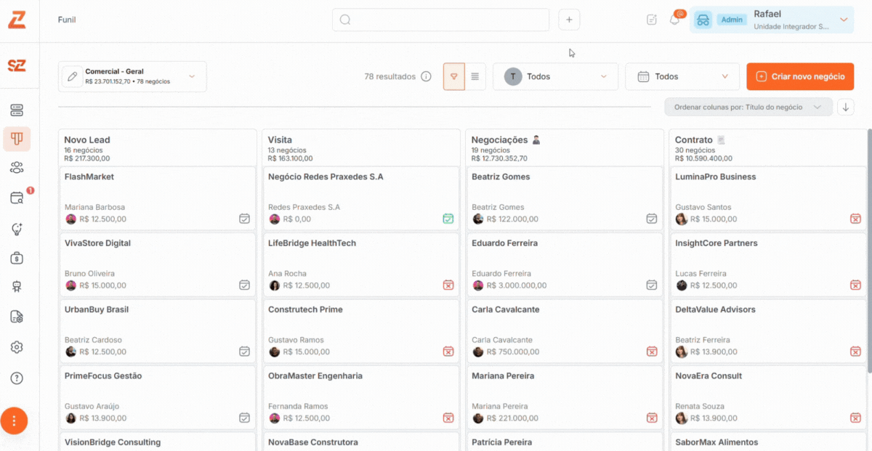Open the SZ workspace icon in sidebar
872x451 pixels.
(x=17, y=65)
